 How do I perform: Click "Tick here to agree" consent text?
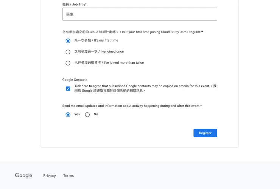(x=145, y=88)
